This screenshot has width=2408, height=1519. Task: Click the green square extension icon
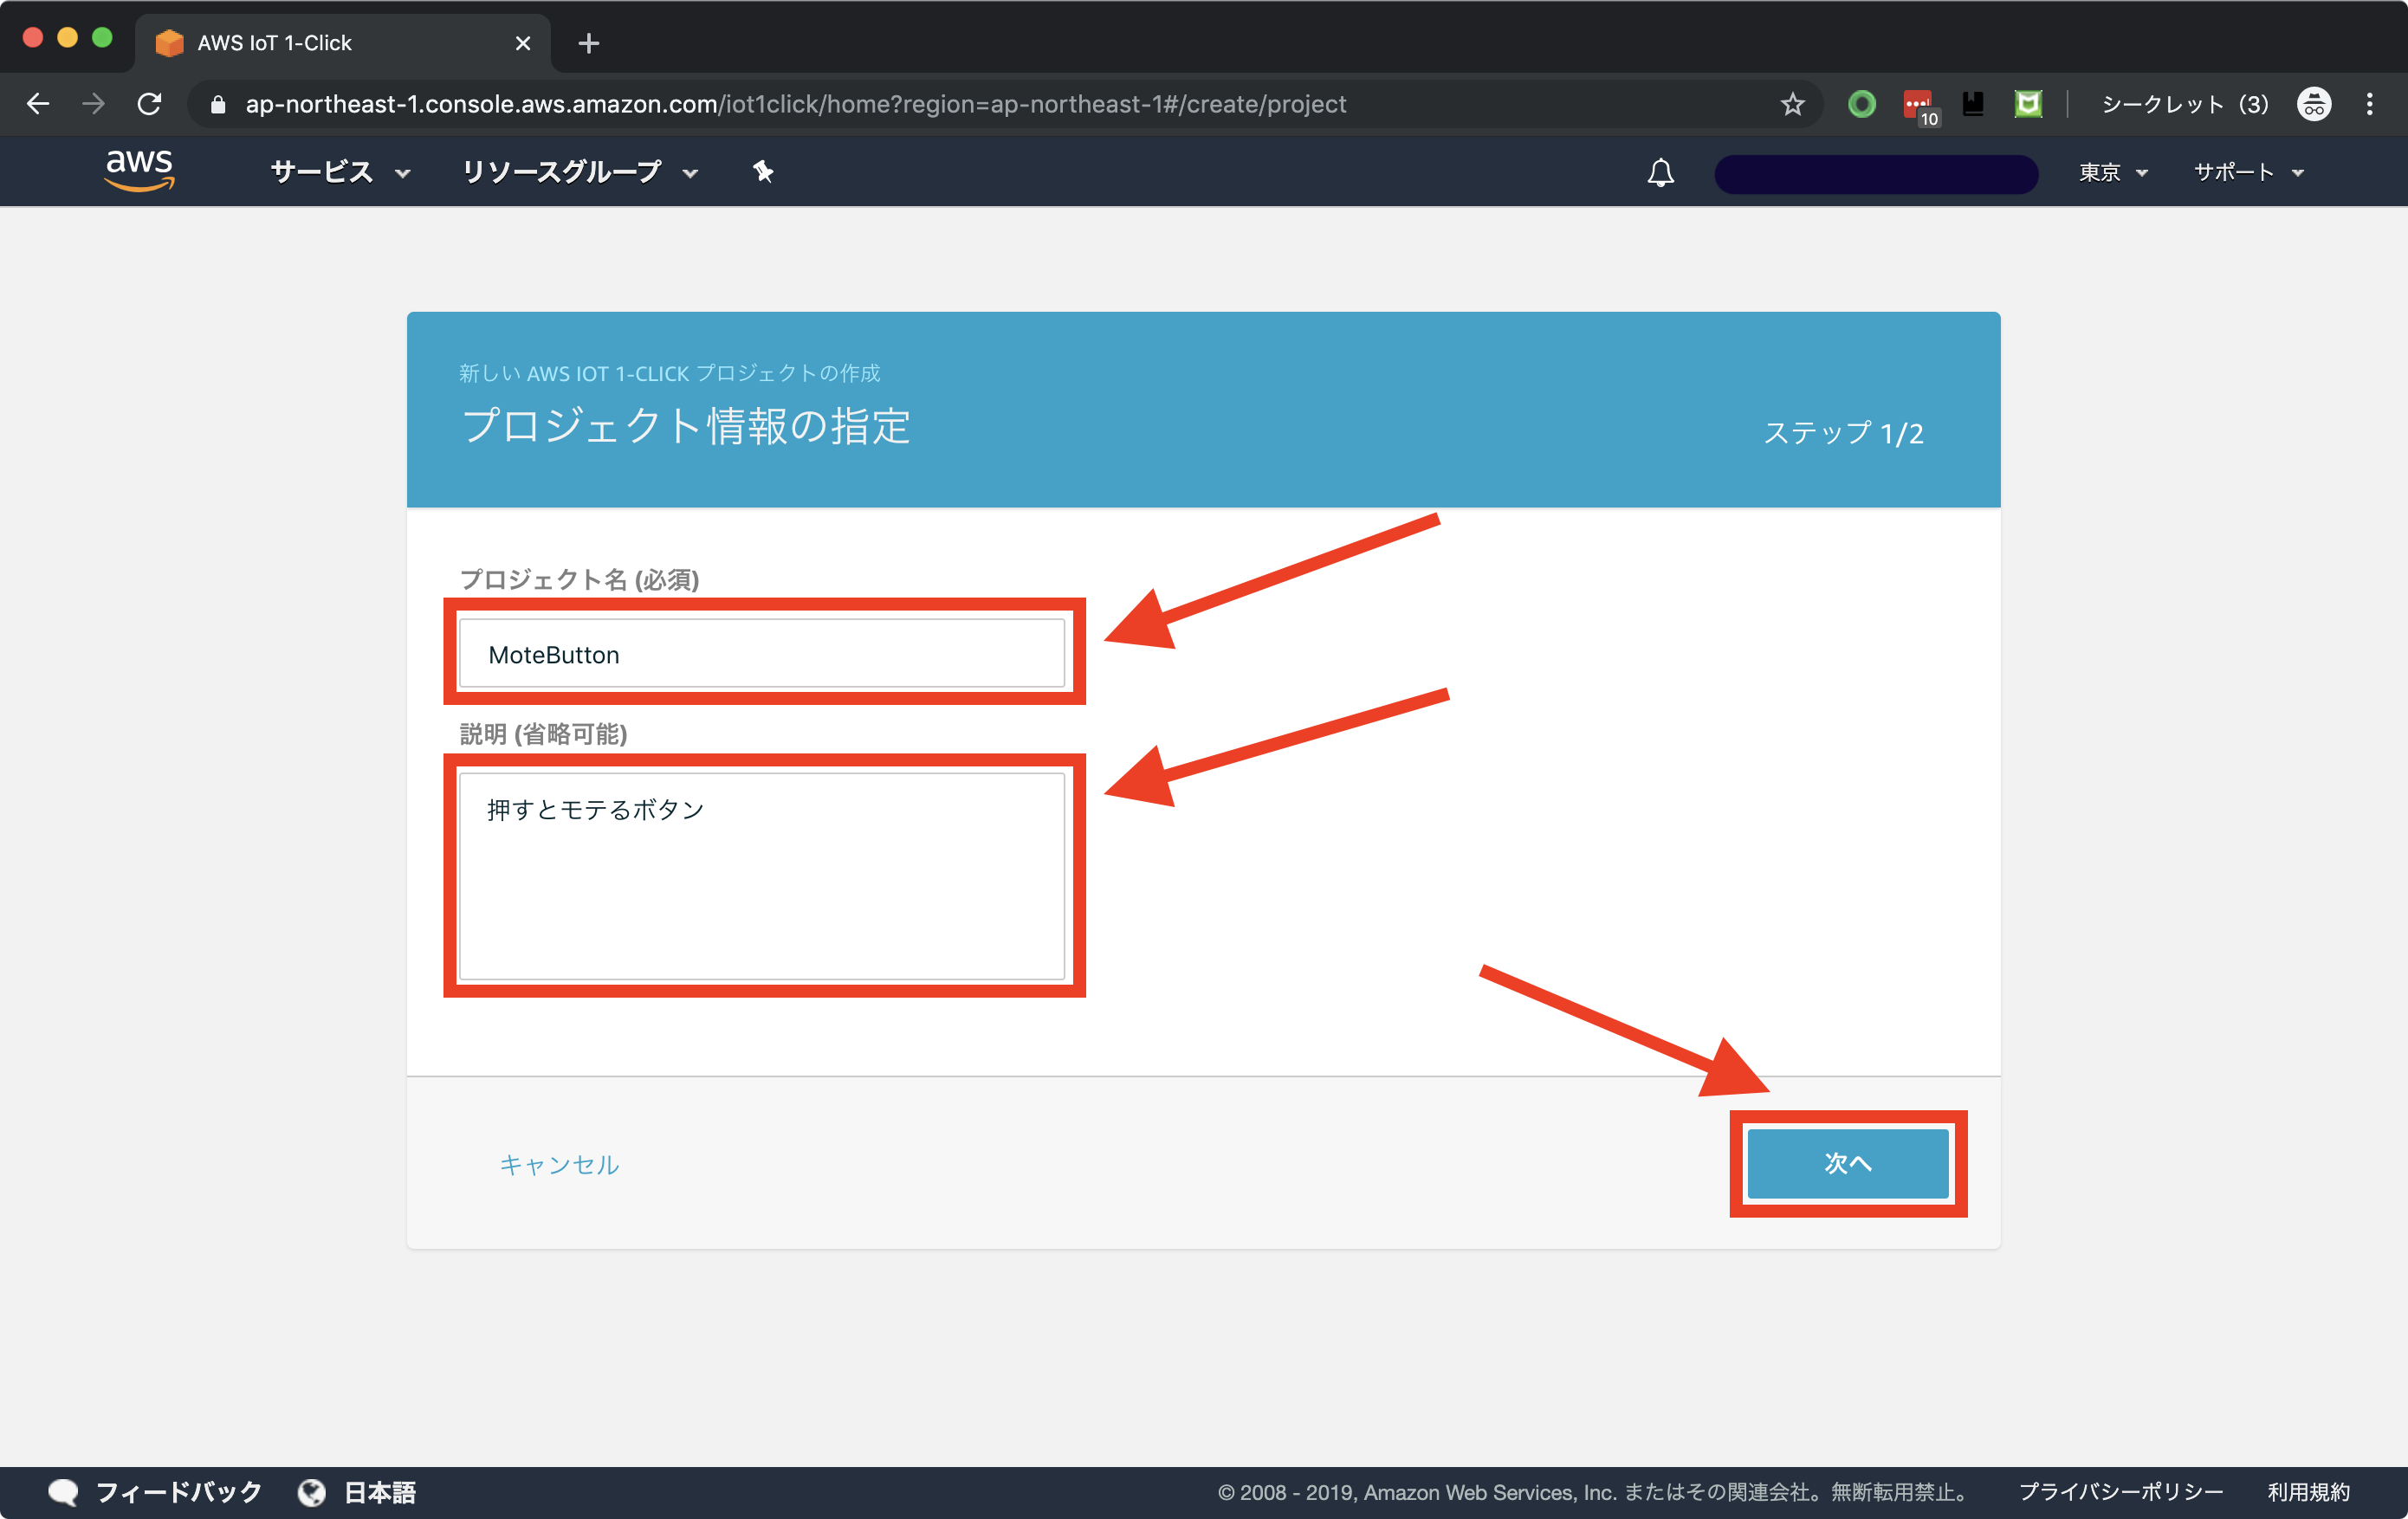2028,104
